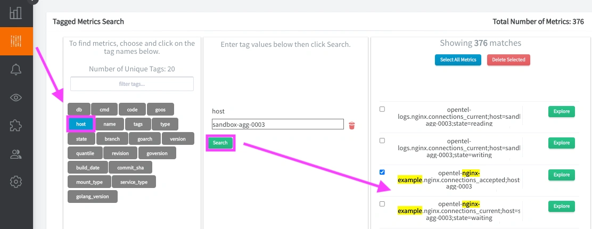
Task: Select the branch tag
Action: click(112, 138)
